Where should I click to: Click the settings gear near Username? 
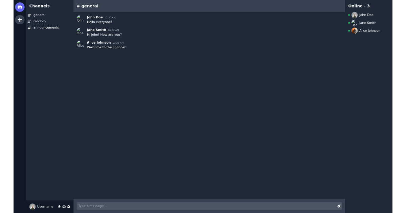(69, 207)
